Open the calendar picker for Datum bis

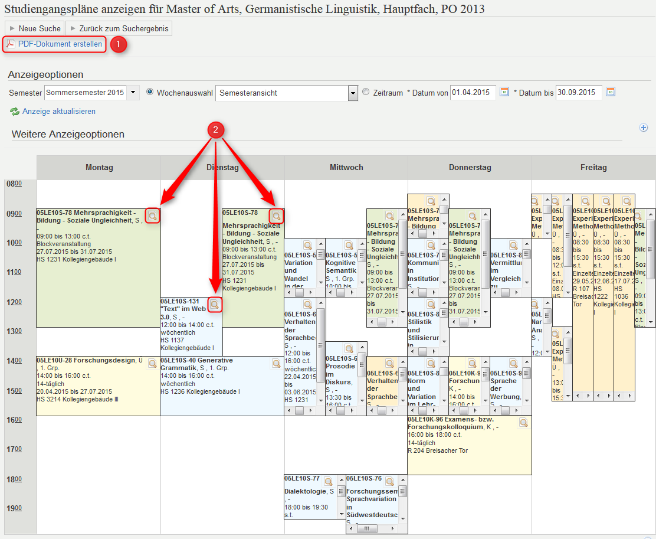[611, 92]
